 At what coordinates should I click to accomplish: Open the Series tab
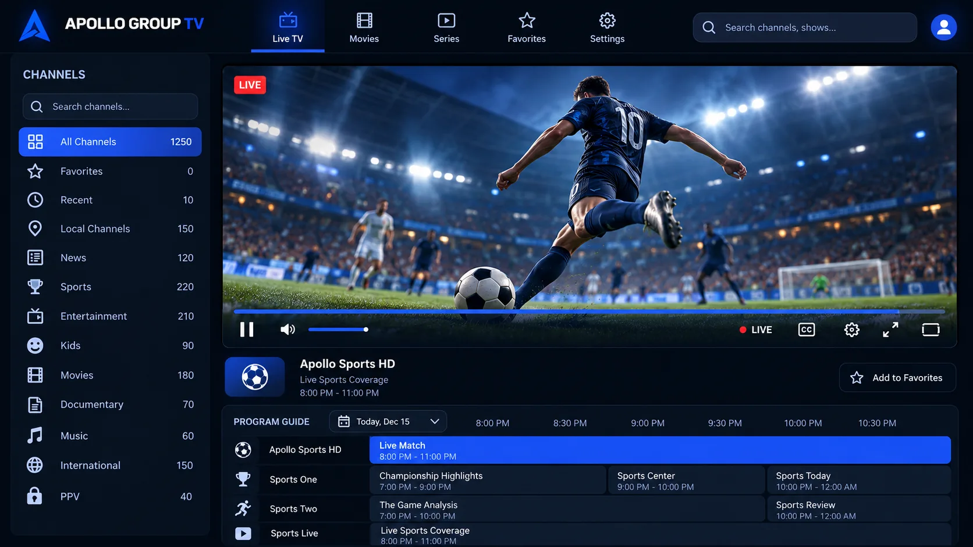point(446,27)
